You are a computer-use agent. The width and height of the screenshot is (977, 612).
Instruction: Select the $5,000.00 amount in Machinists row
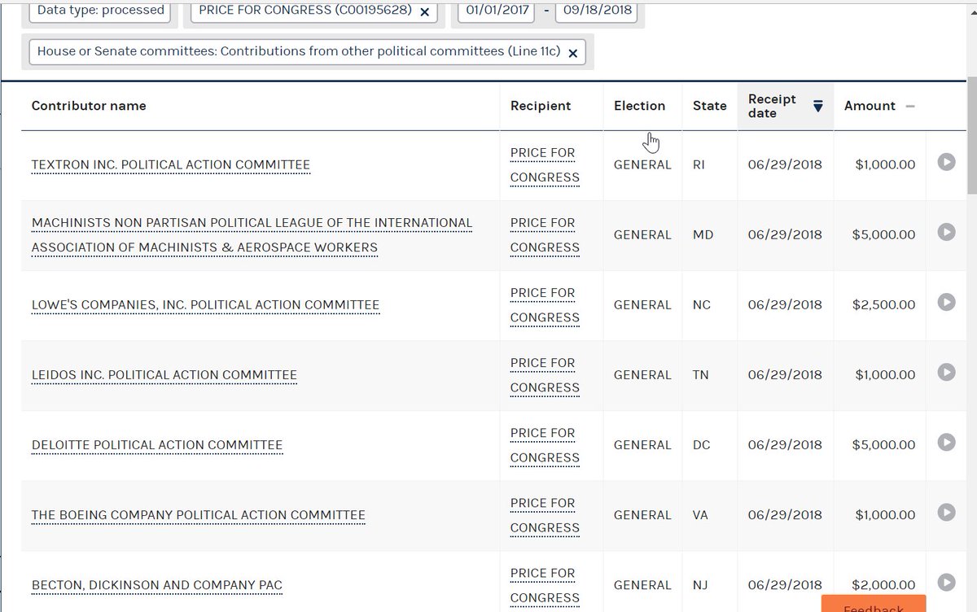tap(883, 234)
